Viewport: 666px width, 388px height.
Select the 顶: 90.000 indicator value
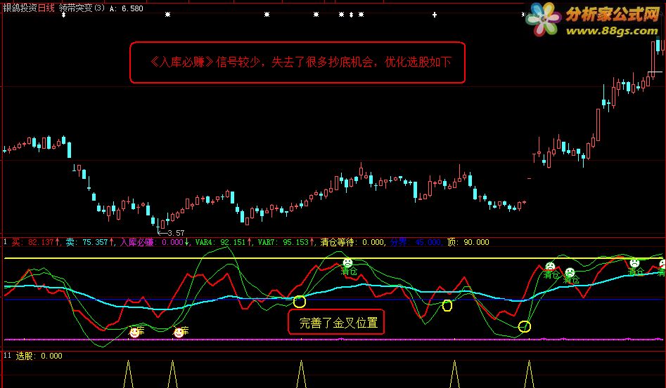(468, 242)
